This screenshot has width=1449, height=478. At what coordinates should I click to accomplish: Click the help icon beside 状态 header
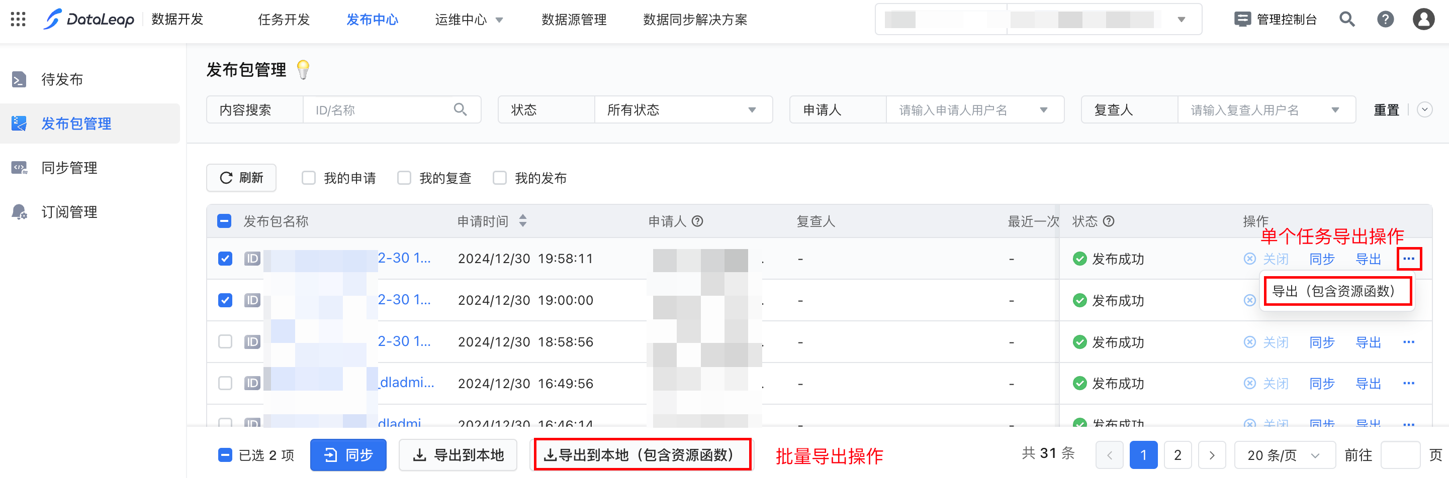coord(1108,221)
